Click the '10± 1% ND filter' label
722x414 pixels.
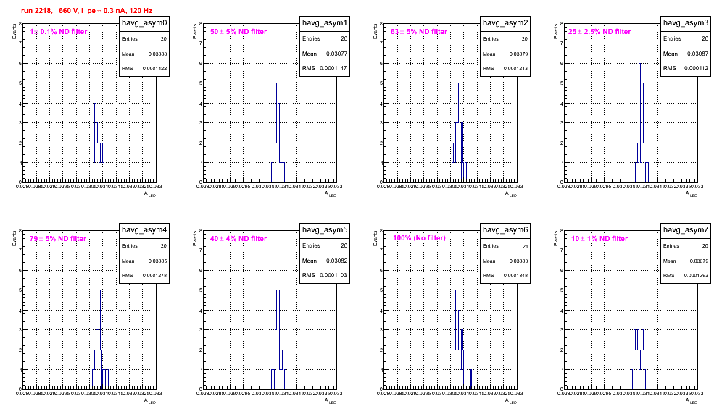[x=599, y=239]
